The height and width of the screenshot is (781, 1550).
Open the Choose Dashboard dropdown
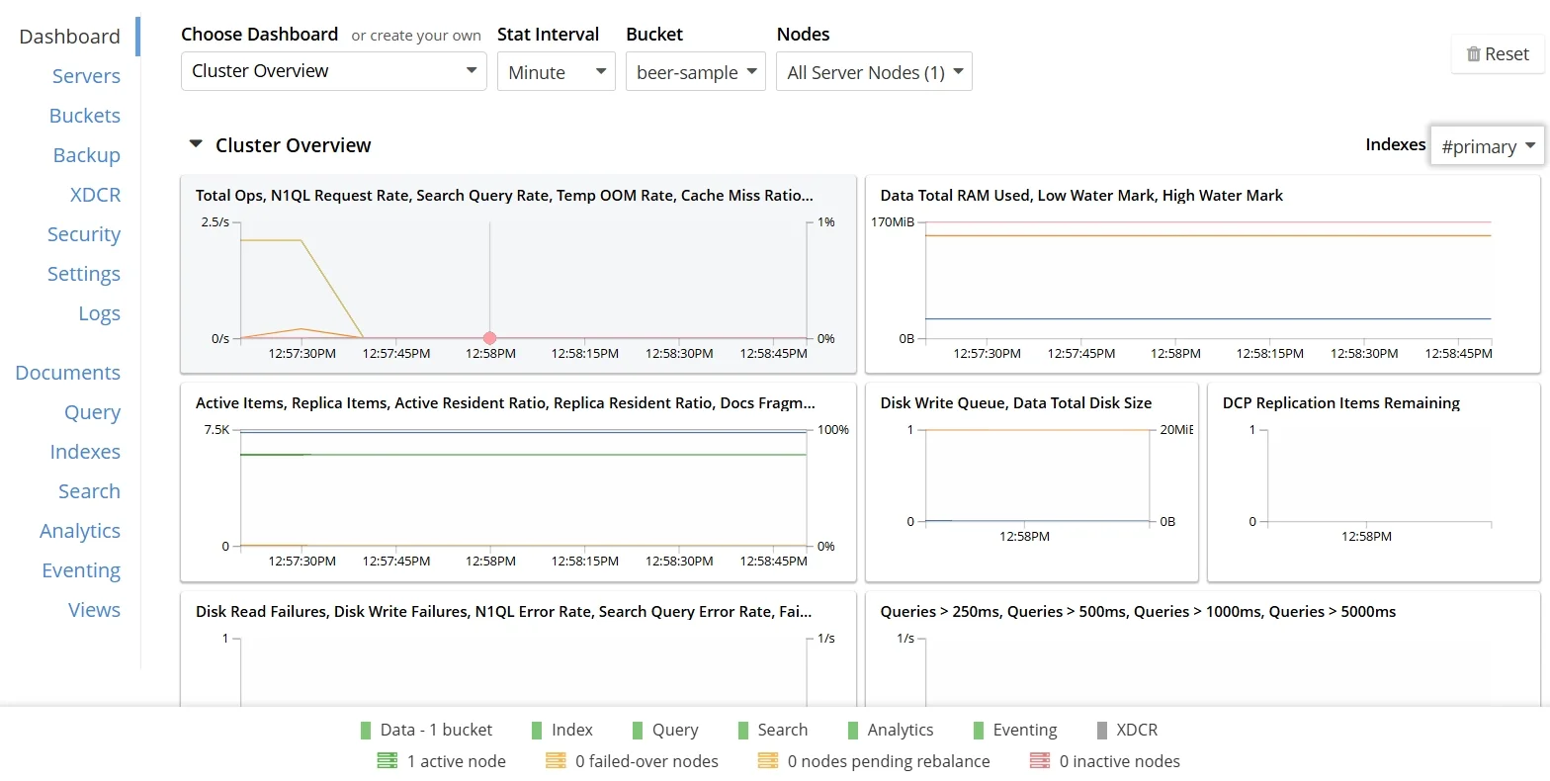(334, 71)
